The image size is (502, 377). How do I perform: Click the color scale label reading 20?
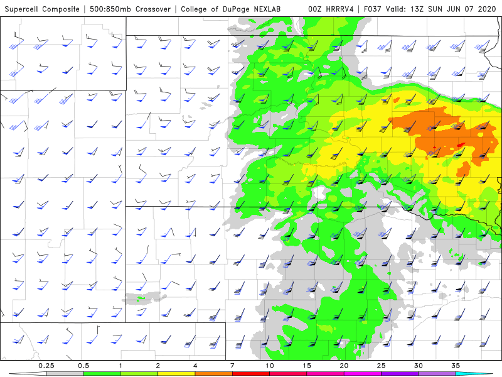click(x=344, y=366)
